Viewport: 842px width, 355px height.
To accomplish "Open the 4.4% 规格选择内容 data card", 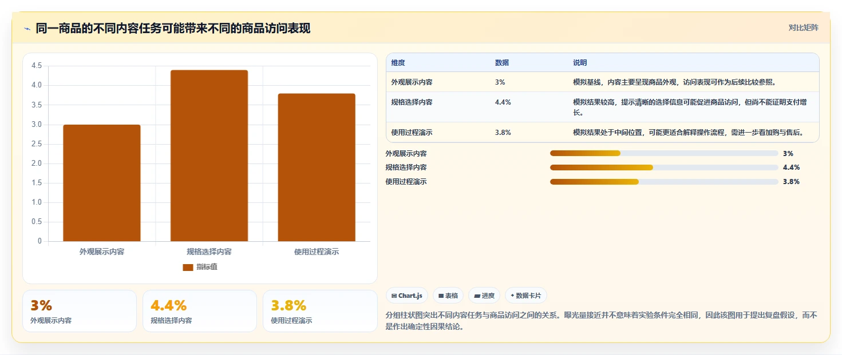I will 200,311.
